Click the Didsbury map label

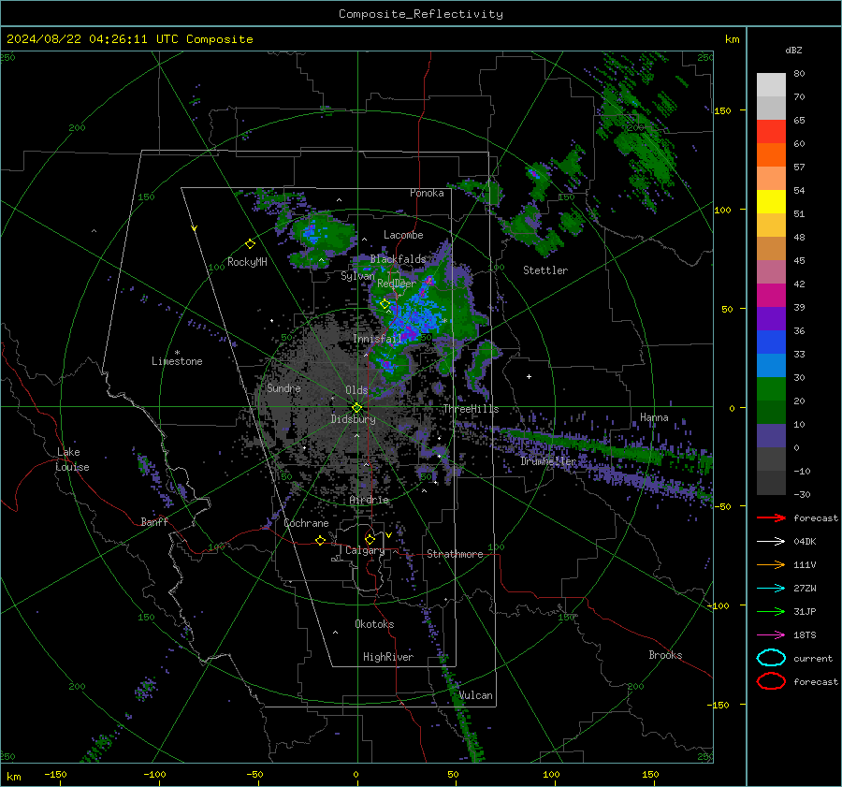point(354,419)
